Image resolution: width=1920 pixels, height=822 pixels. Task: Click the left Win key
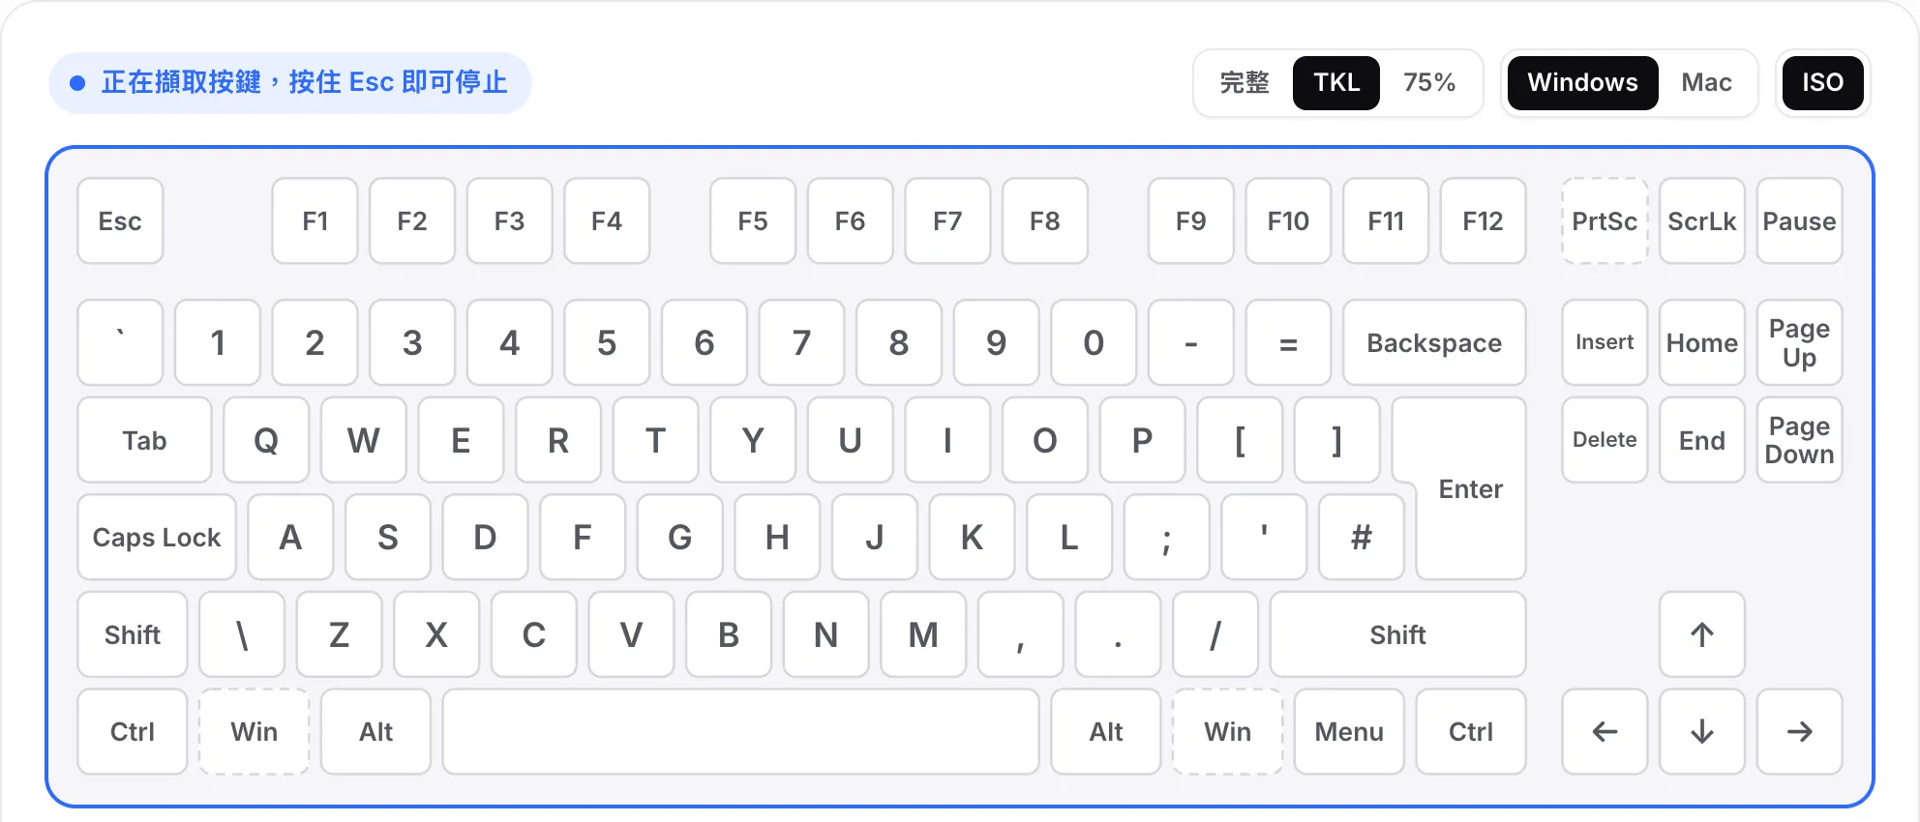click(254, 731)
